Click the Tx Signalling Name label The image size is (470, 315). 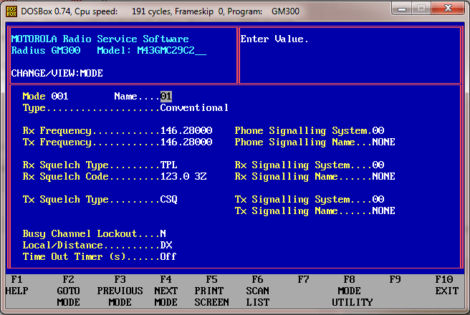point(287,211)
